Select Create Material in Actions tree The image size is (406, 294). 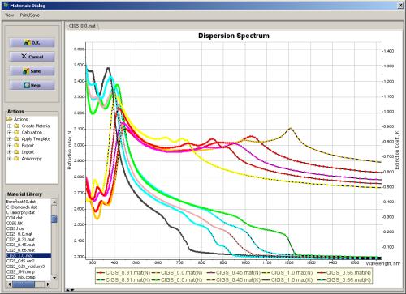[36, 126]
